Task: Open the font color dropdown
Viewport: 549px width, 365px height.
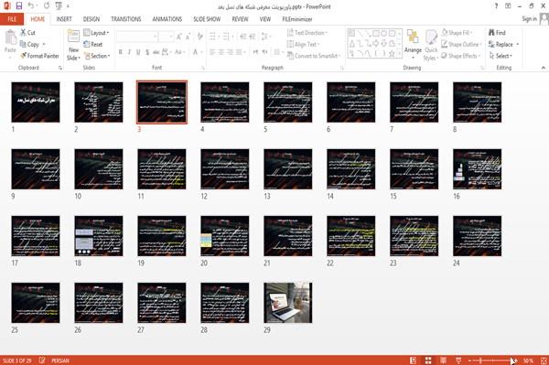Action: [201, 52]
